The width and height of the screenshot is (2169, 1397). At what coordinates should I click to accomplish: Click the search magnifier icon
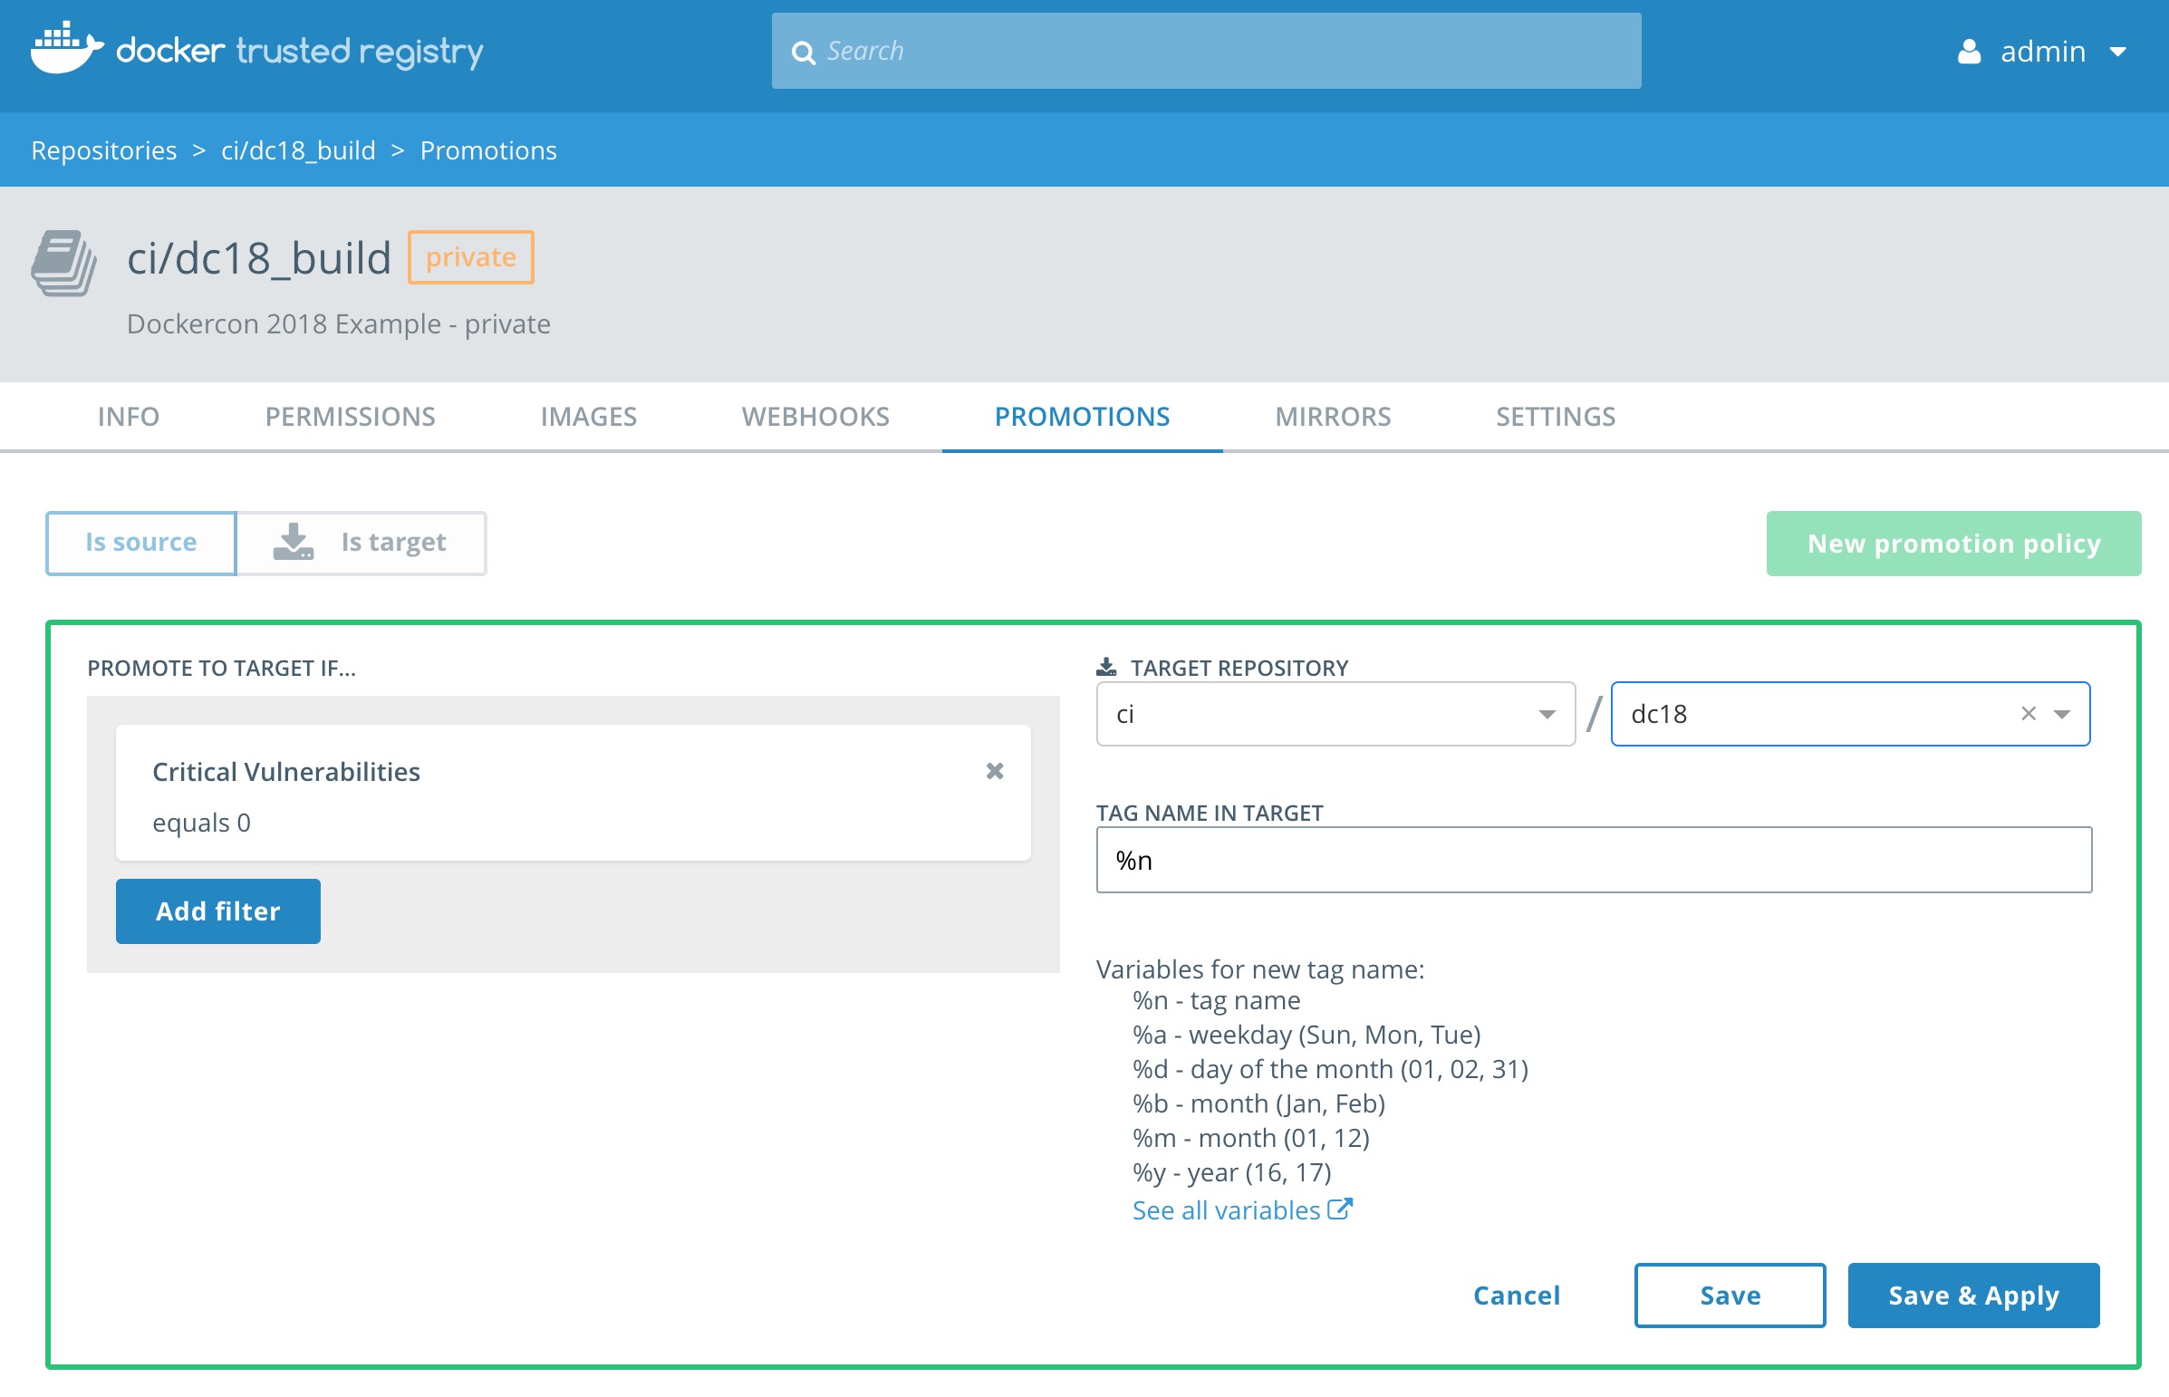pyautogui.click(x=803, y=53)
